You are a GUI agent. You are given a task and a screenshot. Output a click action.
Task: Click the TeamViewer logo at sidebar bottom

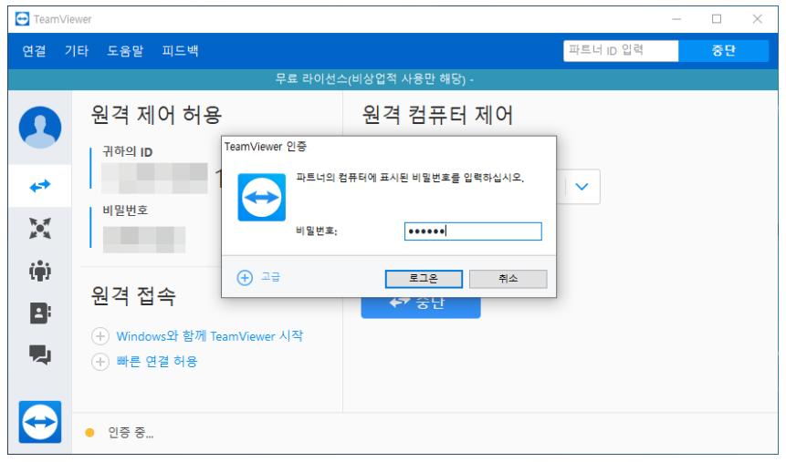(40, 422)
